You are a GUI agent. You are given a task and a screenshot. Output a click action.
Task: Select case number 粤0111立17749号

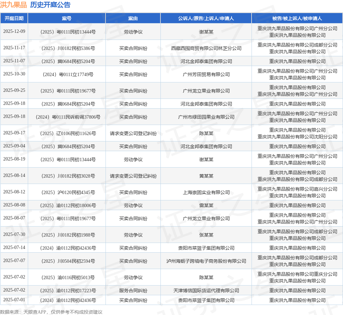pos(68,75)
